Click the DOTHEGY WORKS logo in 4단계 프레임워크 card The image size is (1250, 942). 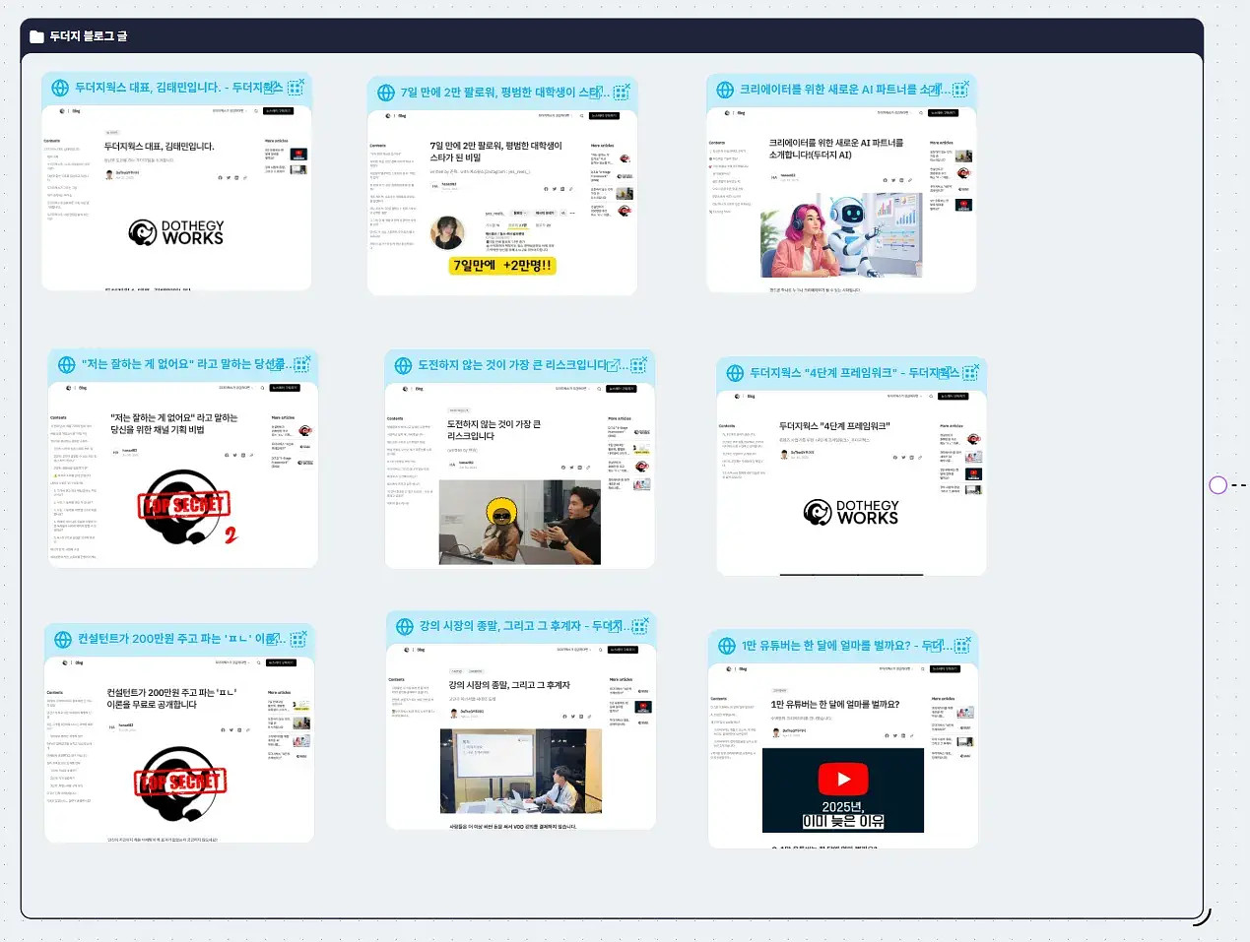(x=851, y=512)
